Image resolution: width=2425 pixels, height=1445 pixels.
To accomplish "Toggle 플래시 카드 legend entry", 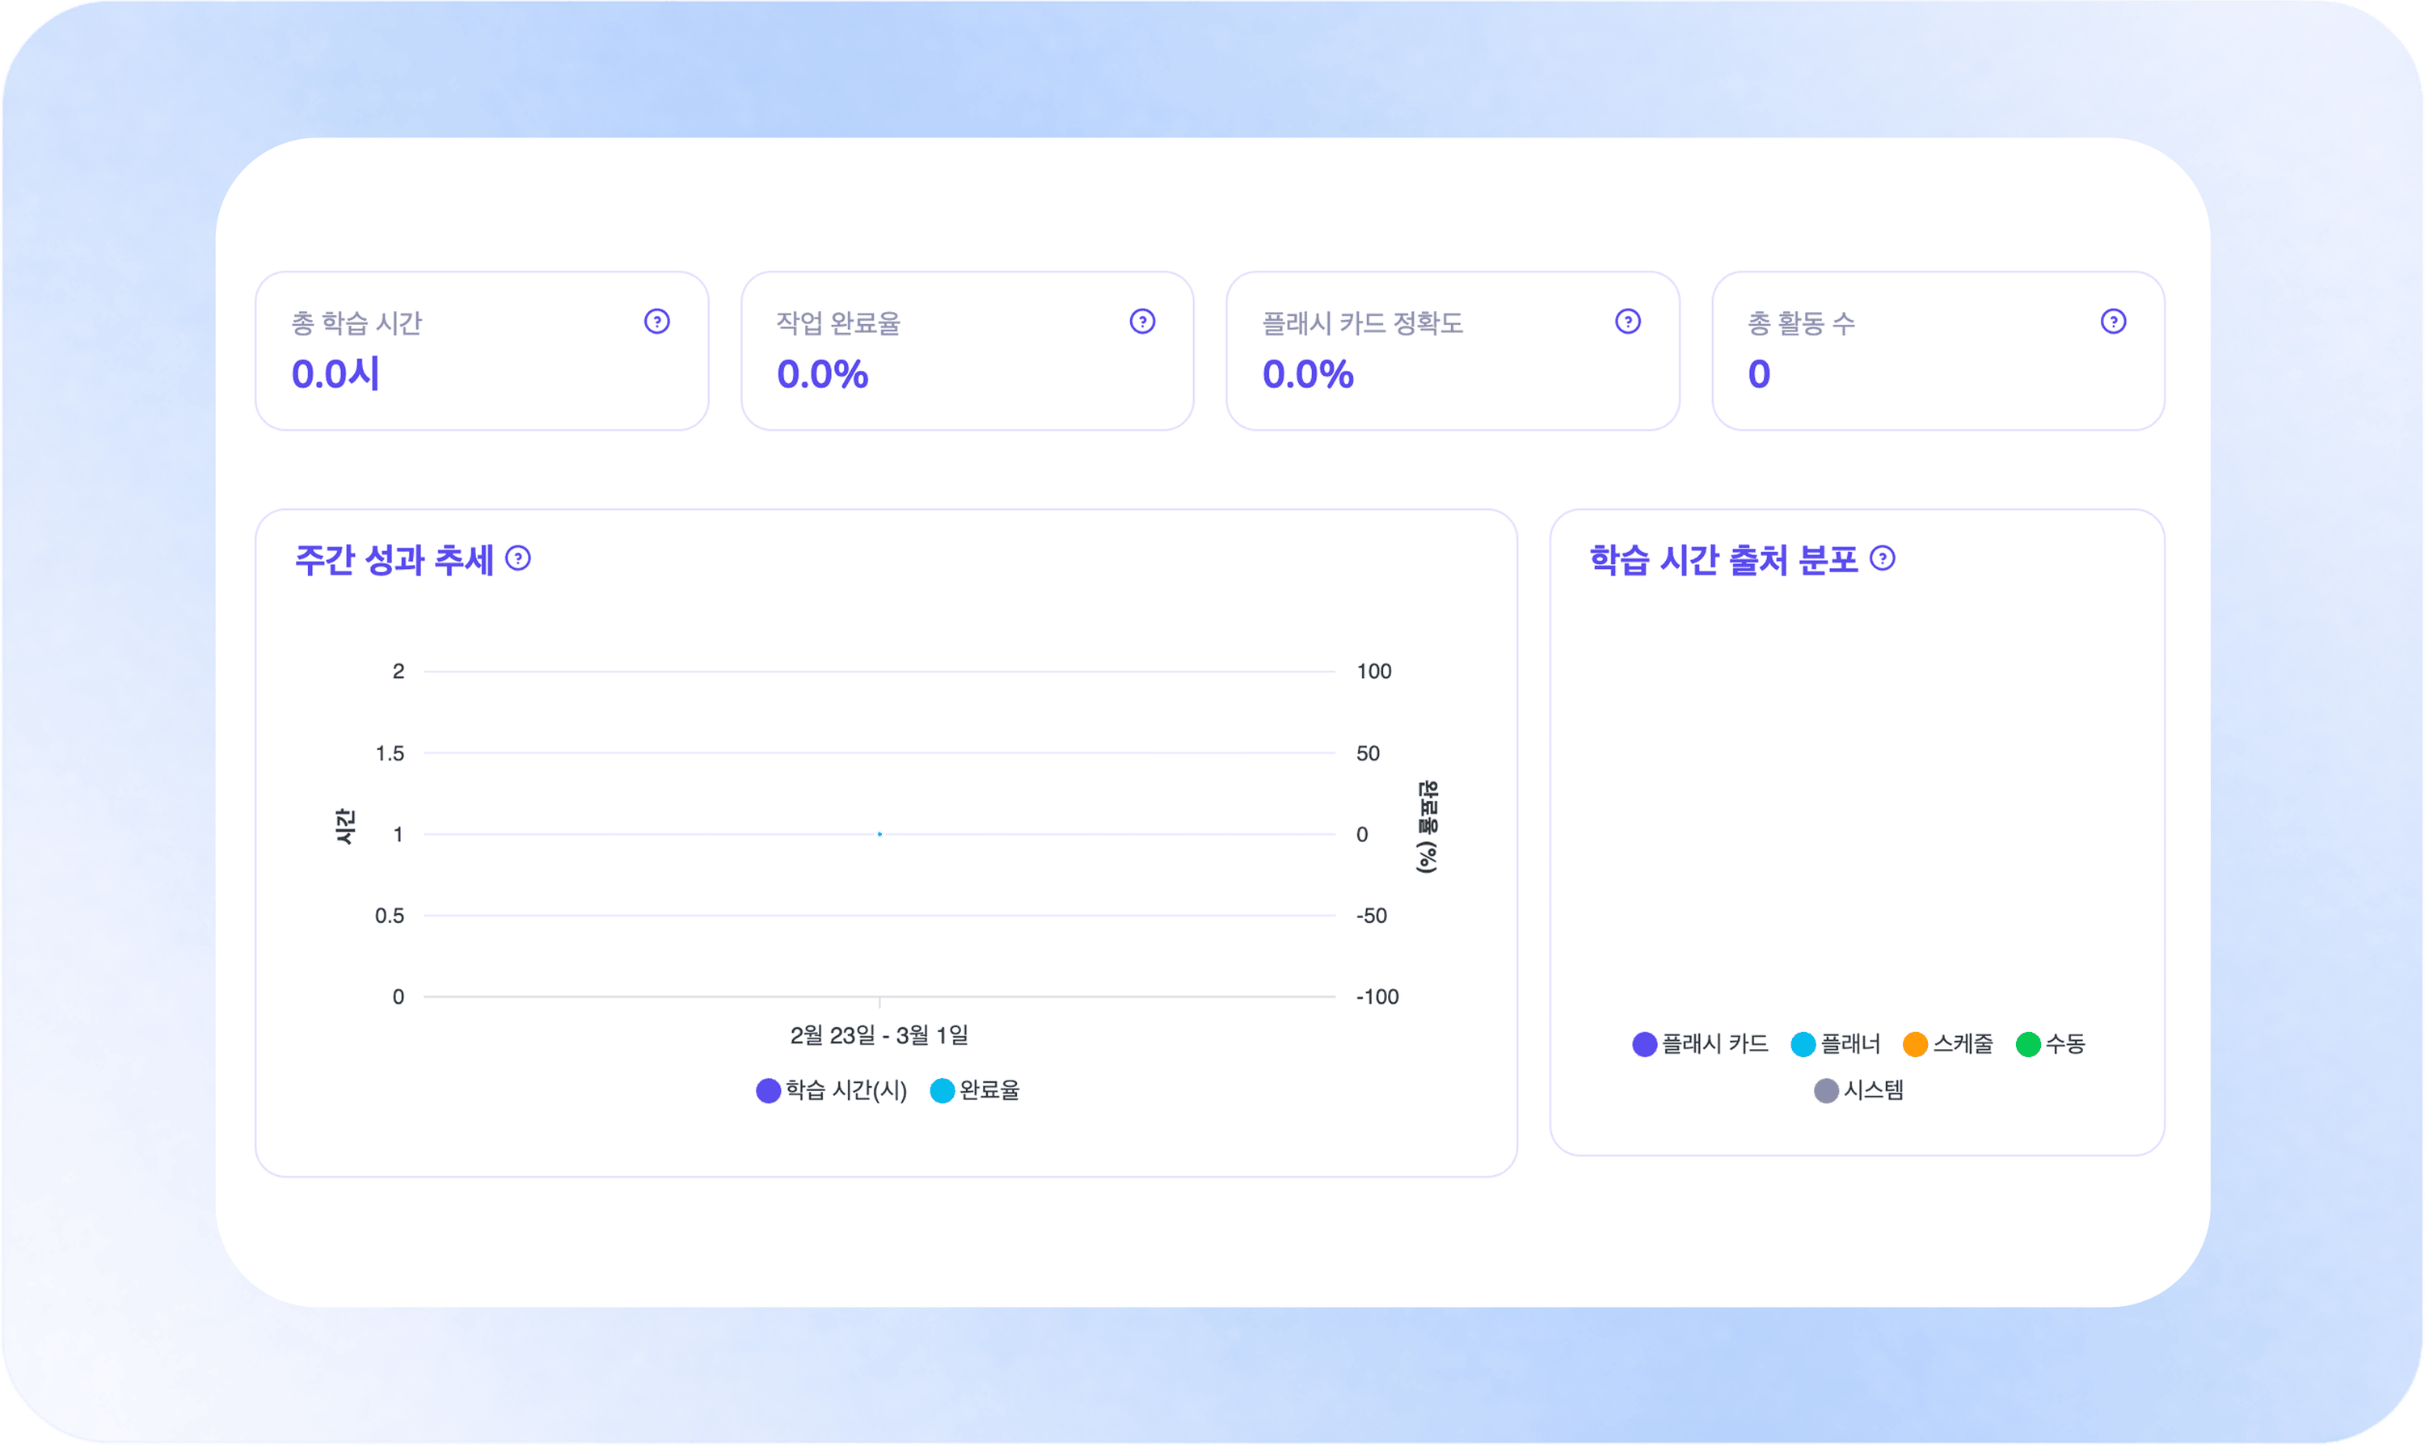I will 1714,1044.
